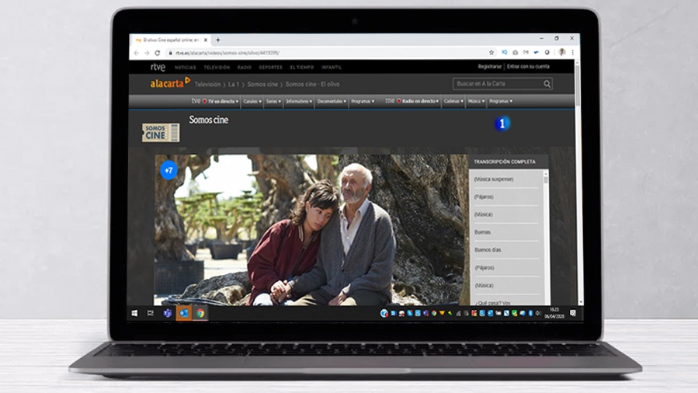Image resolution: width=698 pixels, height=393 pixels.
Task: Open the Chrome three-dot menu
Action: click(572, 53)
